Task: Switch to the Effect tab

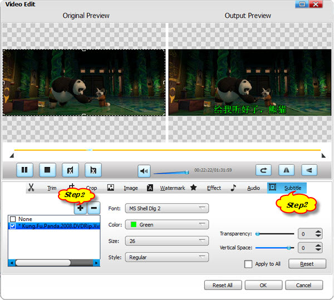Action: point(214,188)
